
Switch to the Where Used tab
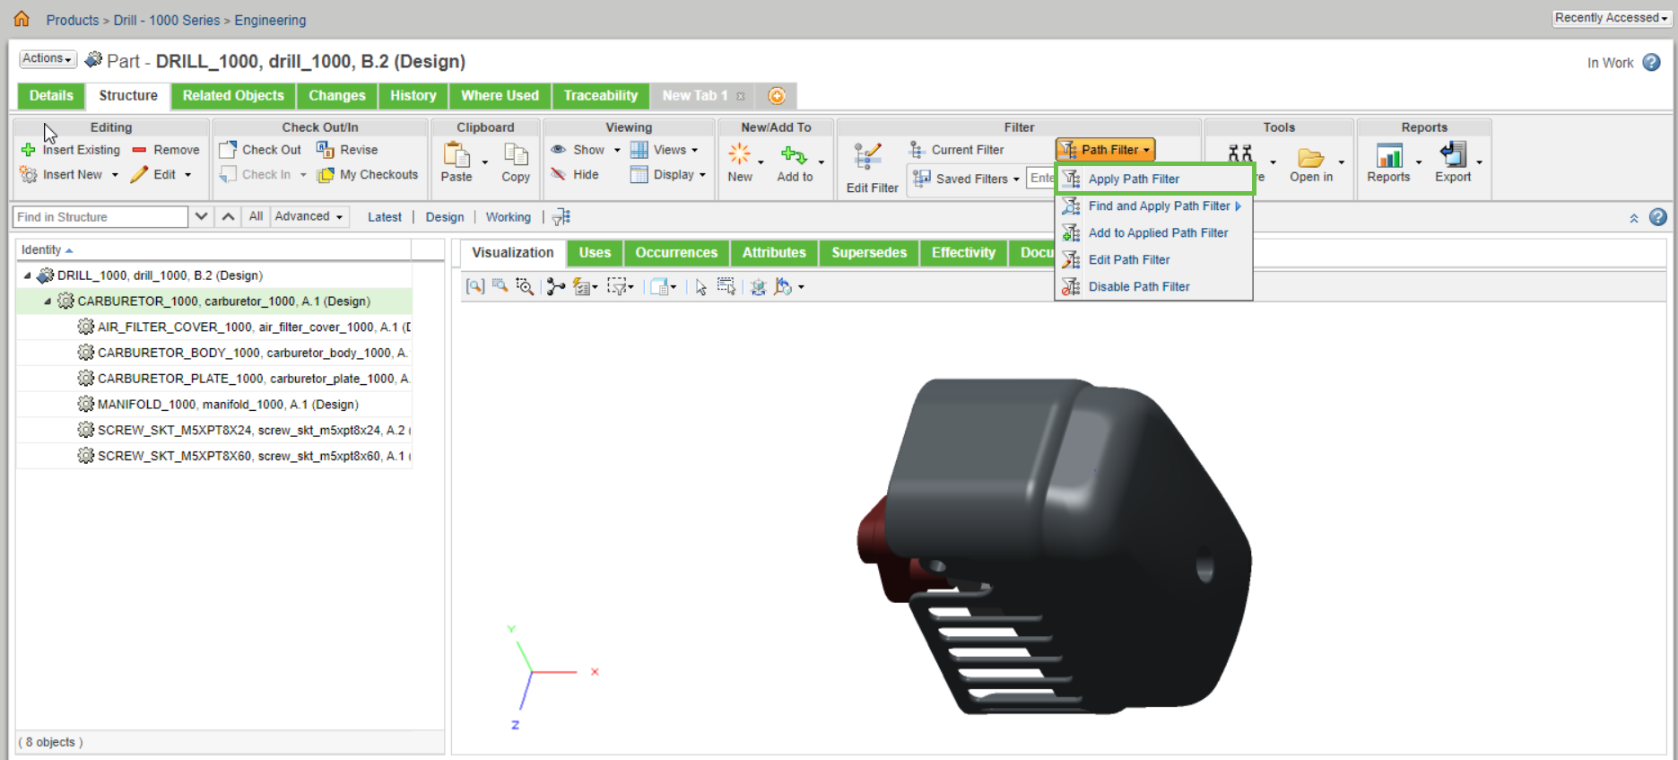click(x=500, y=96)
